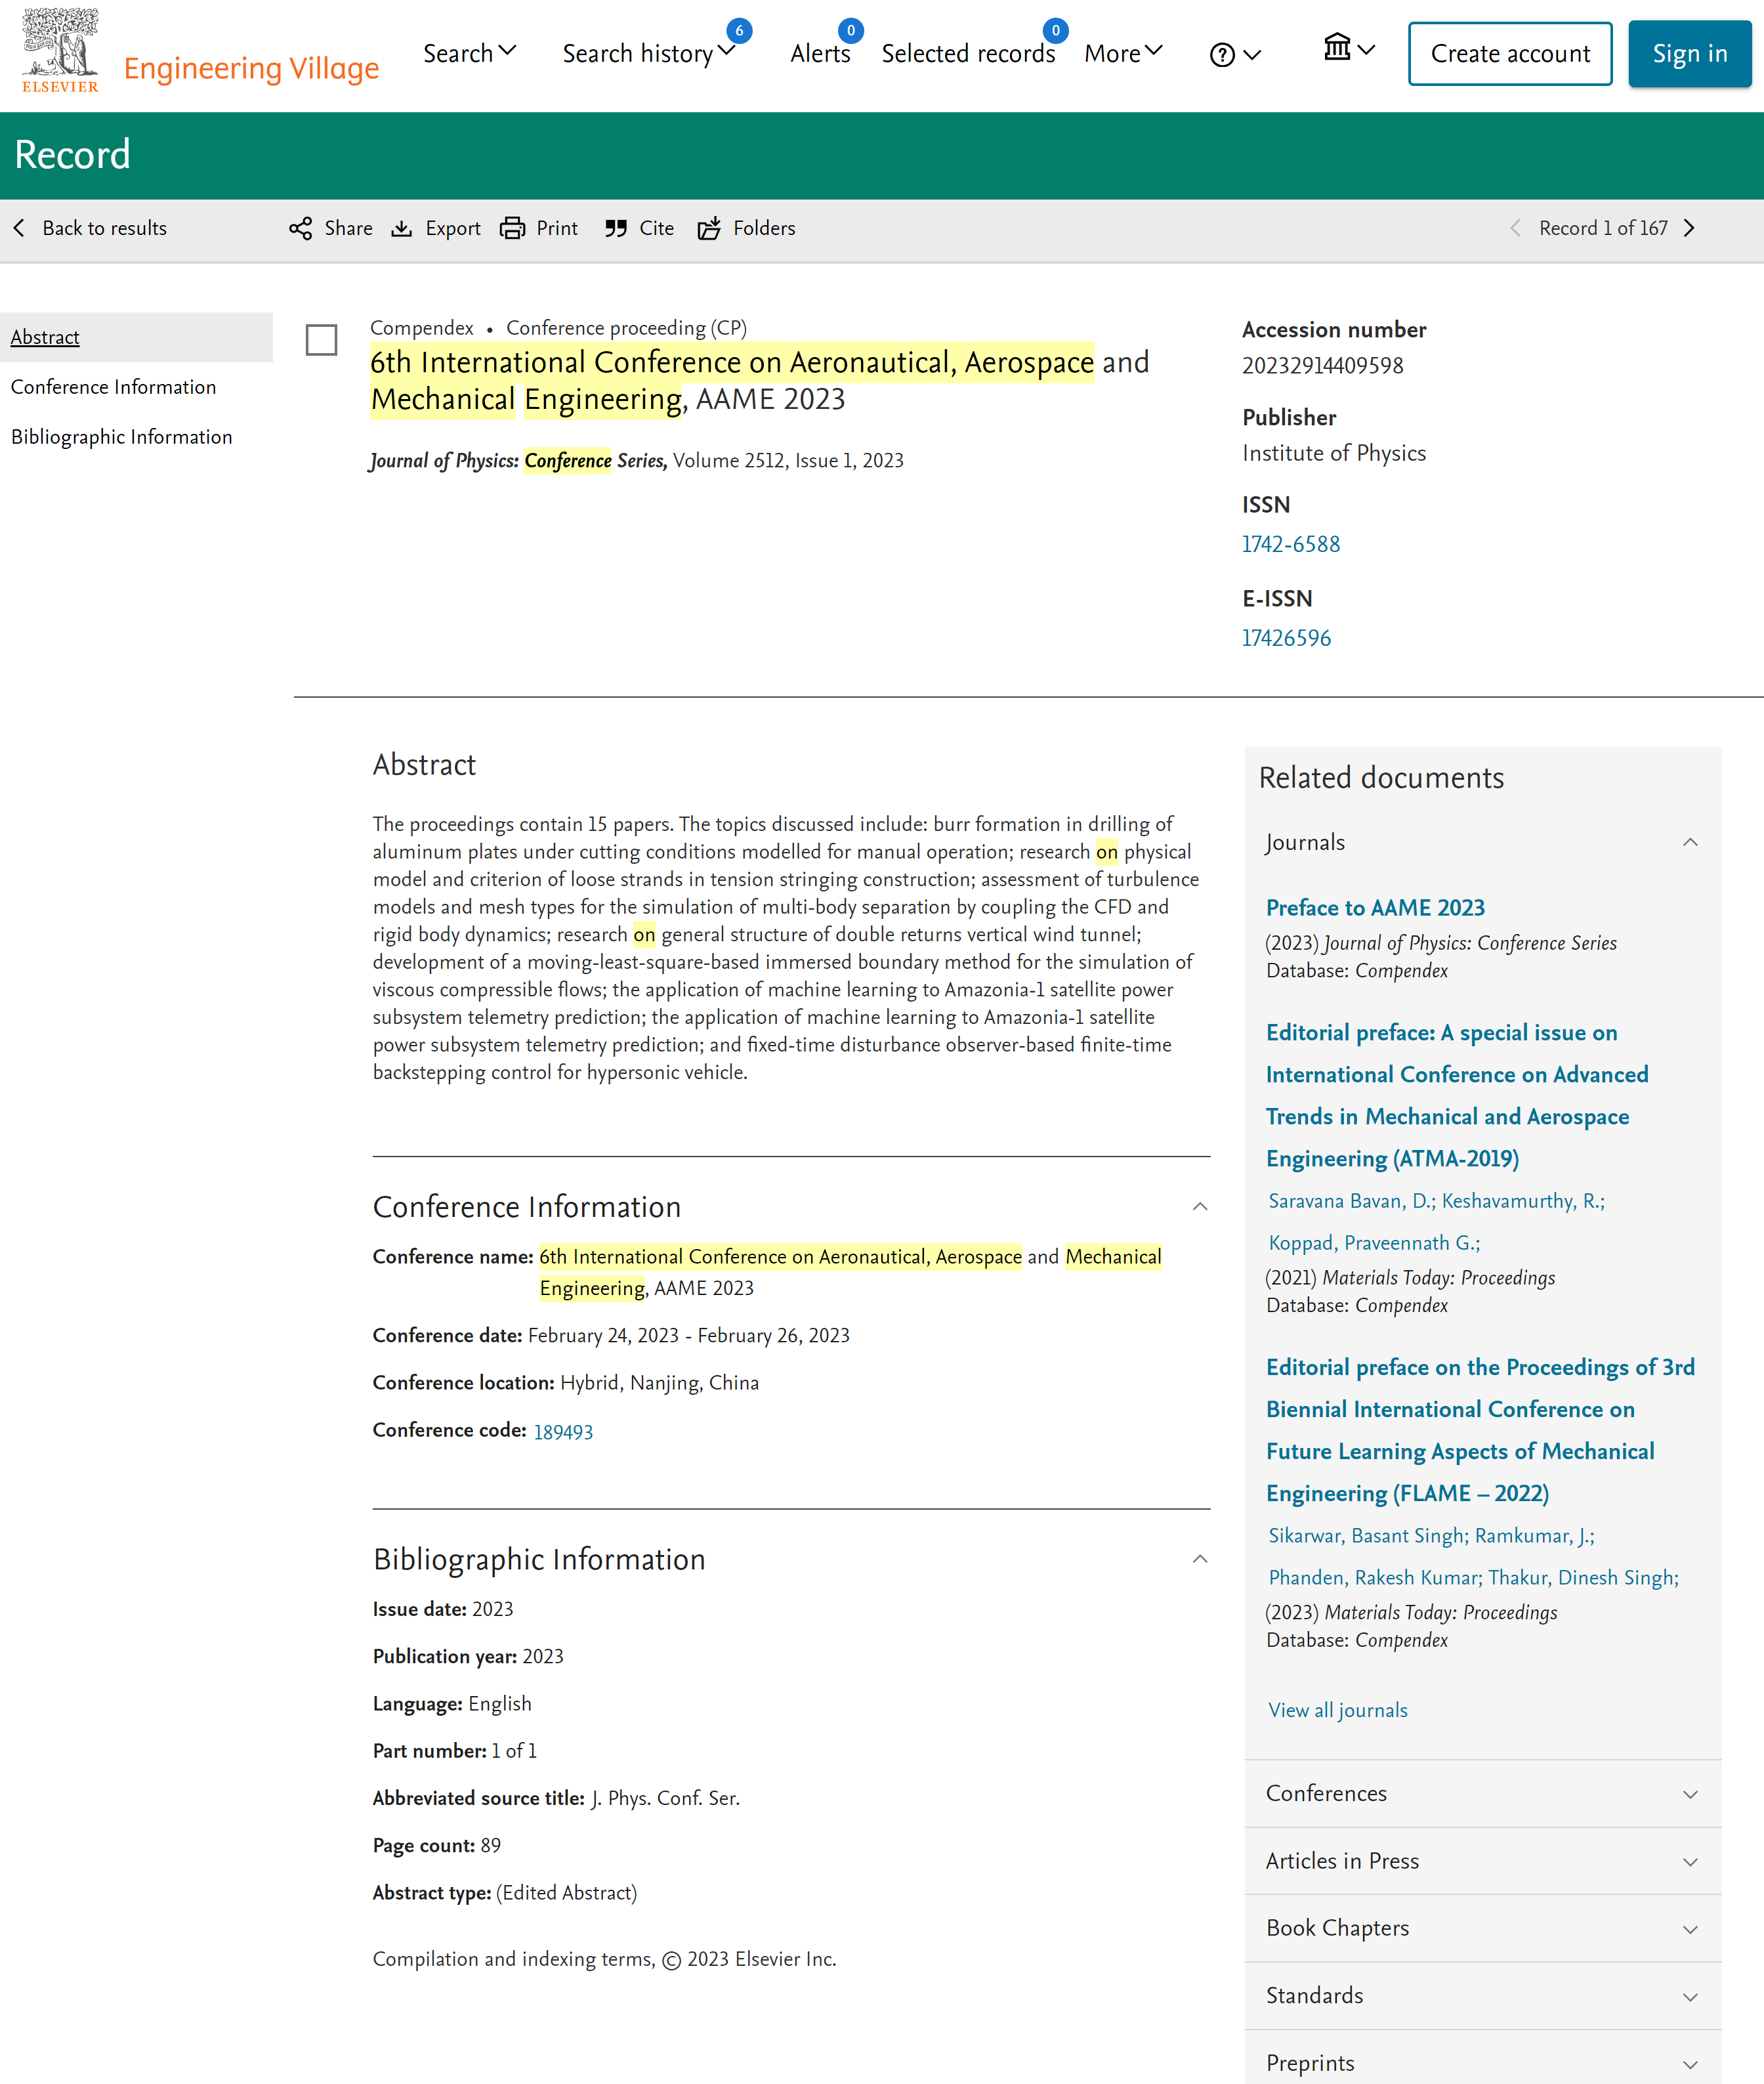Open the FLAME – 2022 editorial preface link
Screen dimensions: 1764x2084
coord(1480,1431)
